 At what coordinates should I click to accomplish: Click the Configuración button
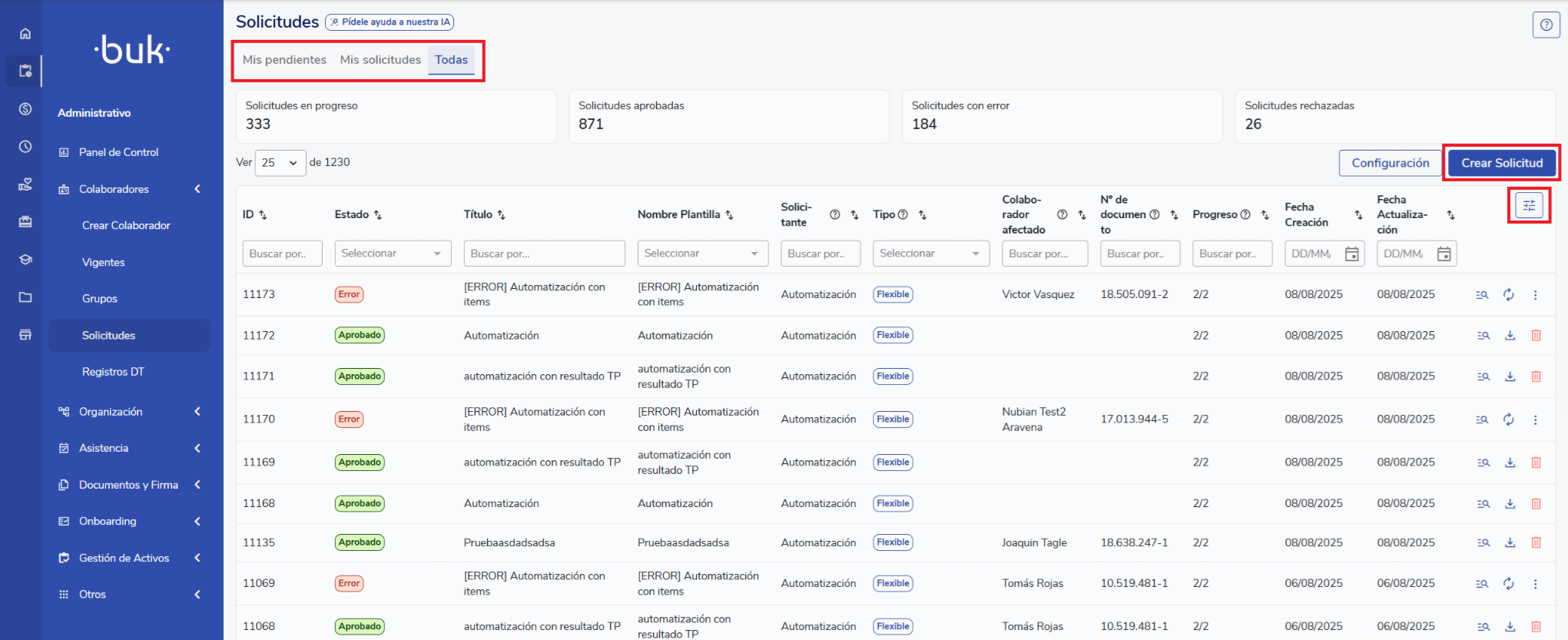[x=1390, y=163]
